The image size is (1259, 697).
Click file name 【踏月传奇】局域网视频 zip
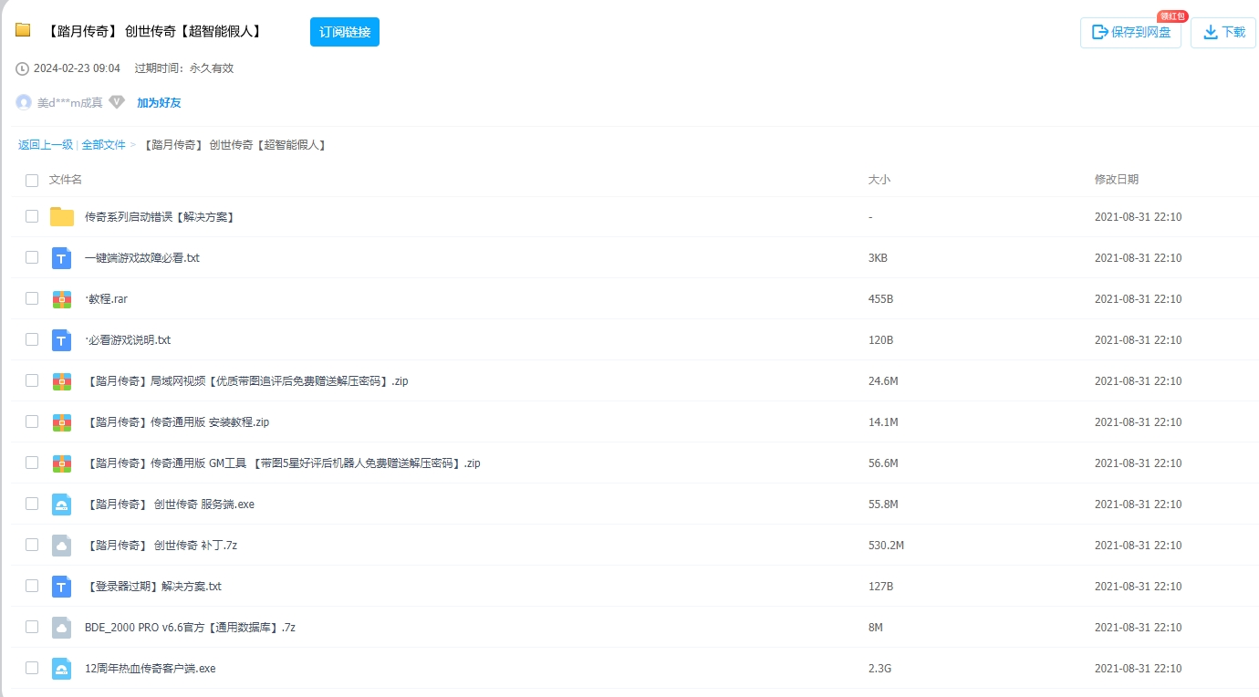[x=247, y=381]
